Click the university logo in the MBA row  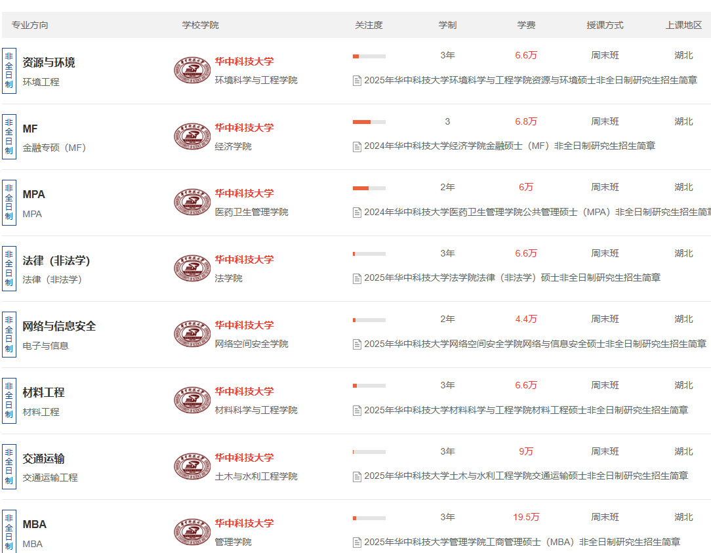tap(192, 532)
